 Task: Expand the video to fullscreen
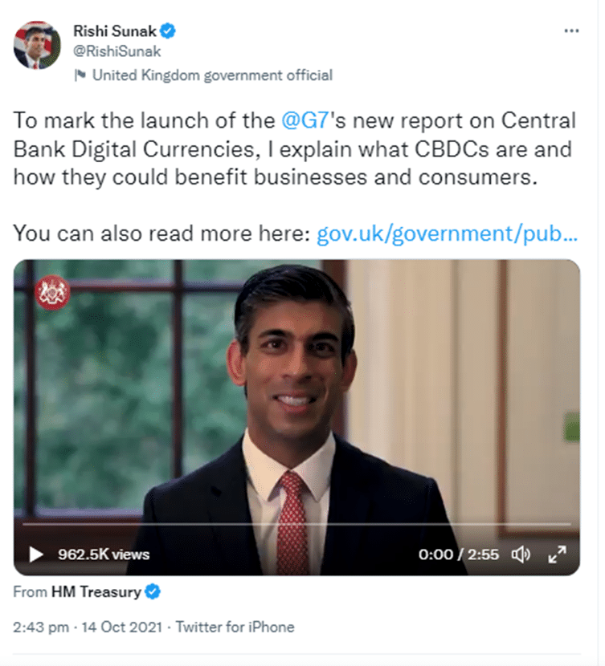557,554
